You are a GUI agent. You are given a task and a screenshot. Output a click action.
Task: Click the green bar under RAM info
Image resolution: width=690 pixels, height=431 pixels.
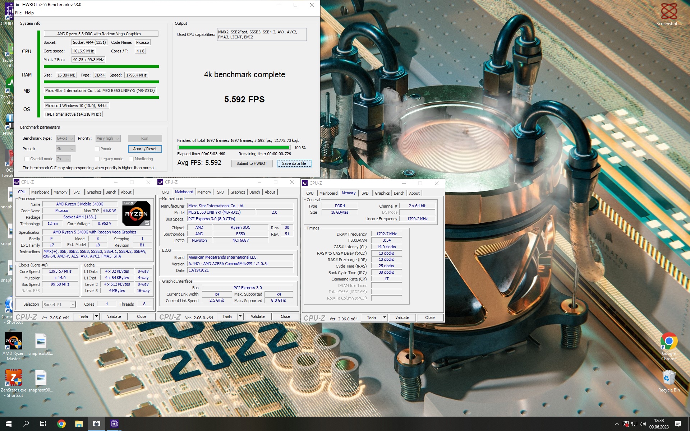101,82
